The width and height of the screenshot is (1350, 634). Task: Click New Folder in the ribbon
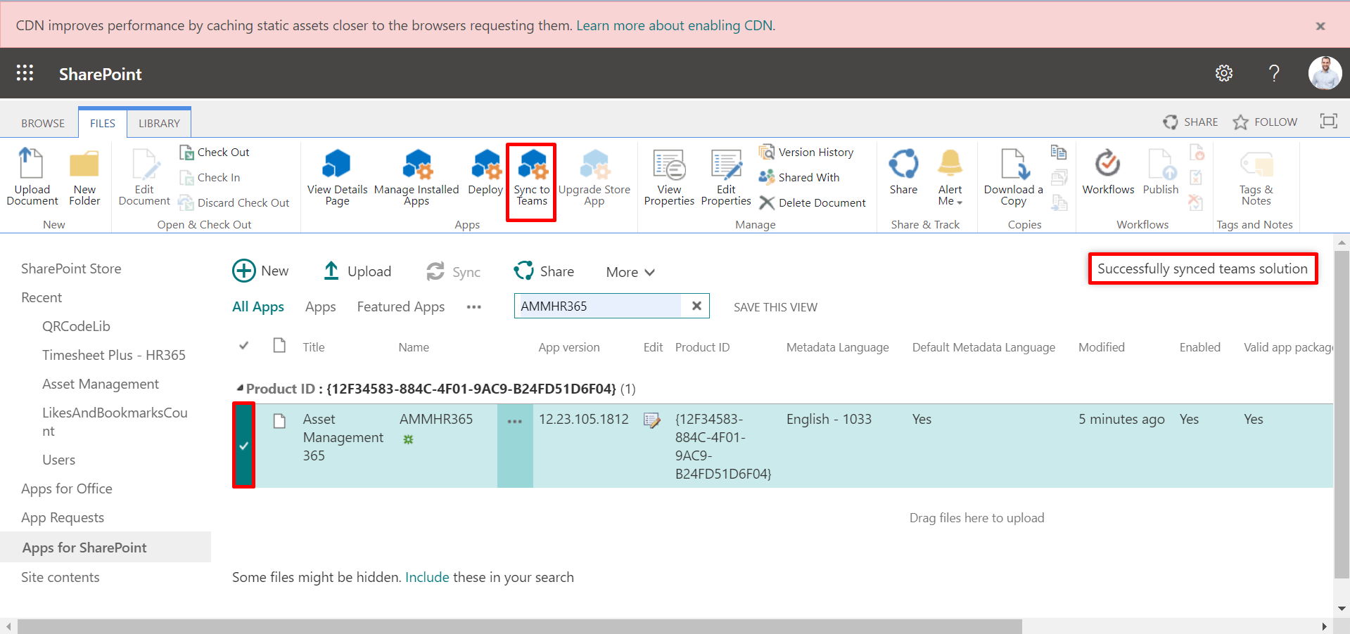(84, 176)
